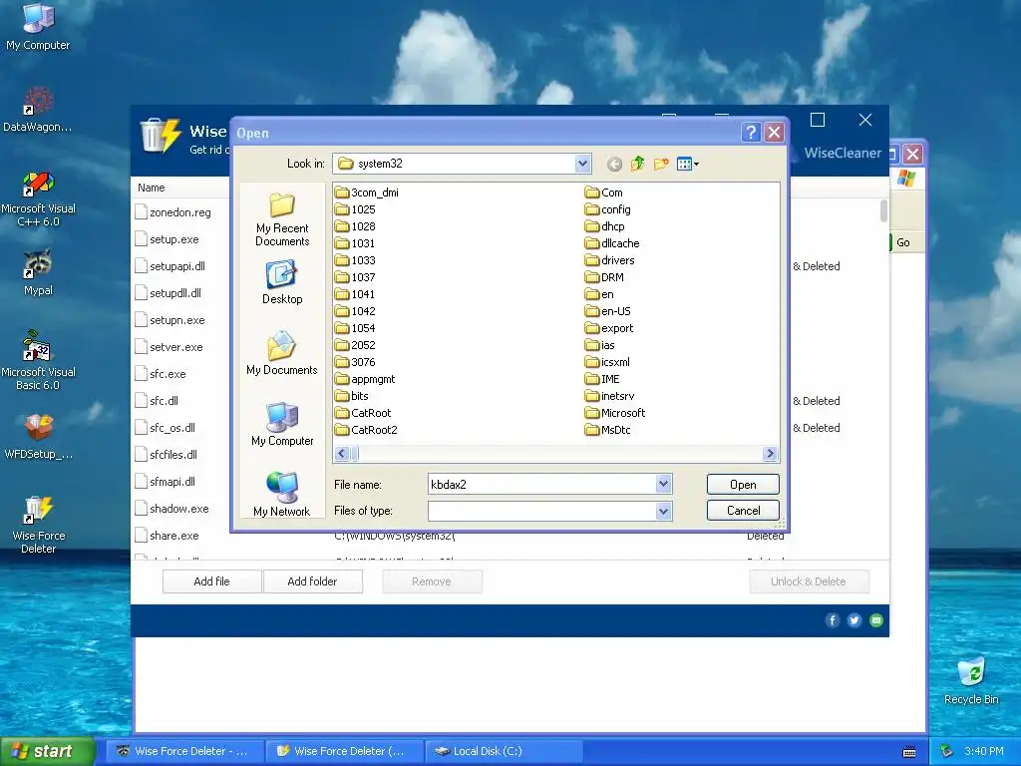The image size is (1021, 766).
Task: Switch to Local Disk (C:) taskbar item
Action: 503,751
